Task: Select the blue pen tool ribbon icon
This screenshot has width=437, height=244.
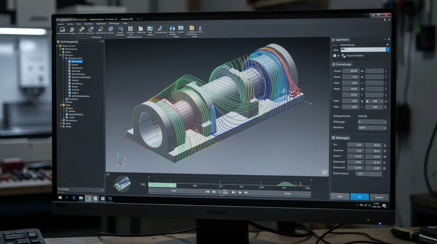Action: (x=160, y=29)
